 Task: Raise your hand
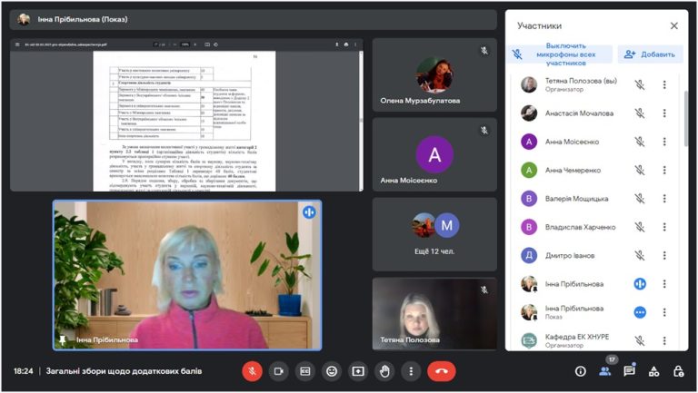coord(384,371)
